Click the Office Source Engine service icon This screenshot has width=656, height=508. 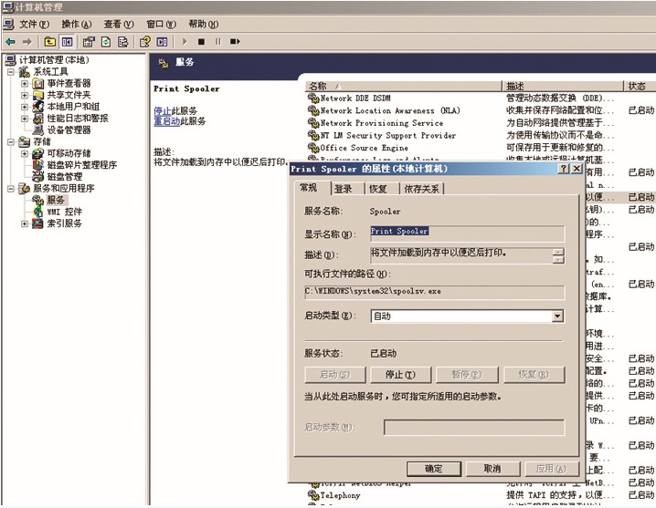click(x=313, y=148)
